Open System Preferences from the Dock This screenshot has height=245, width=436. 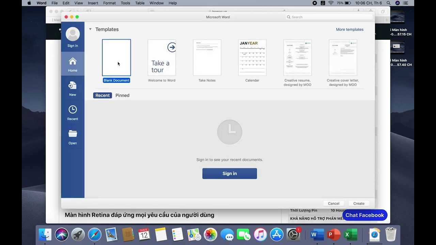[293, 234]
